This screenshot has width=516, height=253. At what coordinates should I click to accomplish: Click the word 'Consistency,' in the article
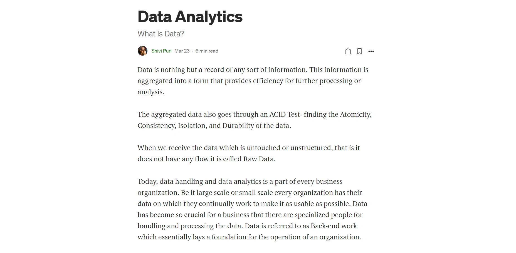point(157,126)
